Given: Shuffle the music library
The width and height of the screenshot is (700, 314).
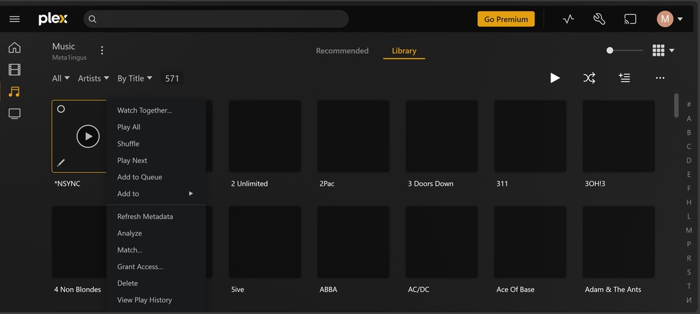Looking at the screenshot, I should click(x=589, y=78).
